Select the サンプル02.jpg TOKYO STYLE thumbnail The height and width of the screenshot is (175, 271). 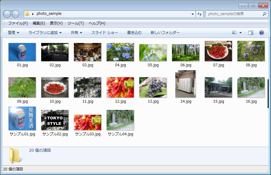tap(55, 120)
